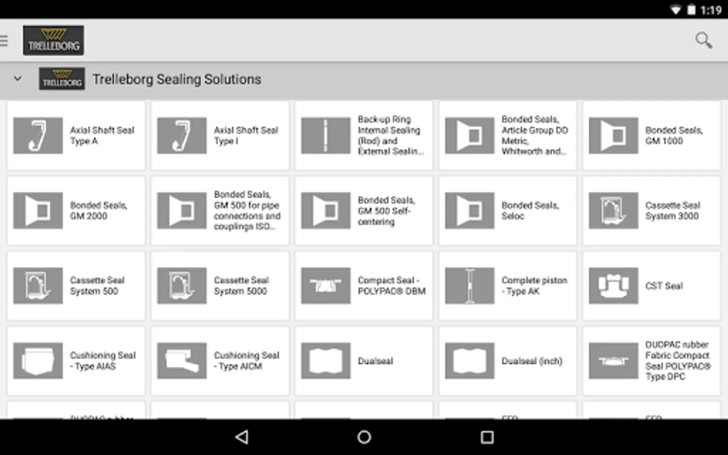Open Compact Seal POLYPAC DBM icon
The width and height of the screenshot is (728, 455).
(326, 286)
